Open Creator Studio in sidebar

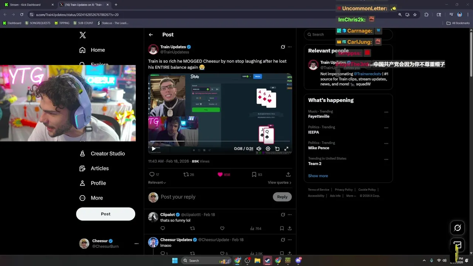[102, 154]
